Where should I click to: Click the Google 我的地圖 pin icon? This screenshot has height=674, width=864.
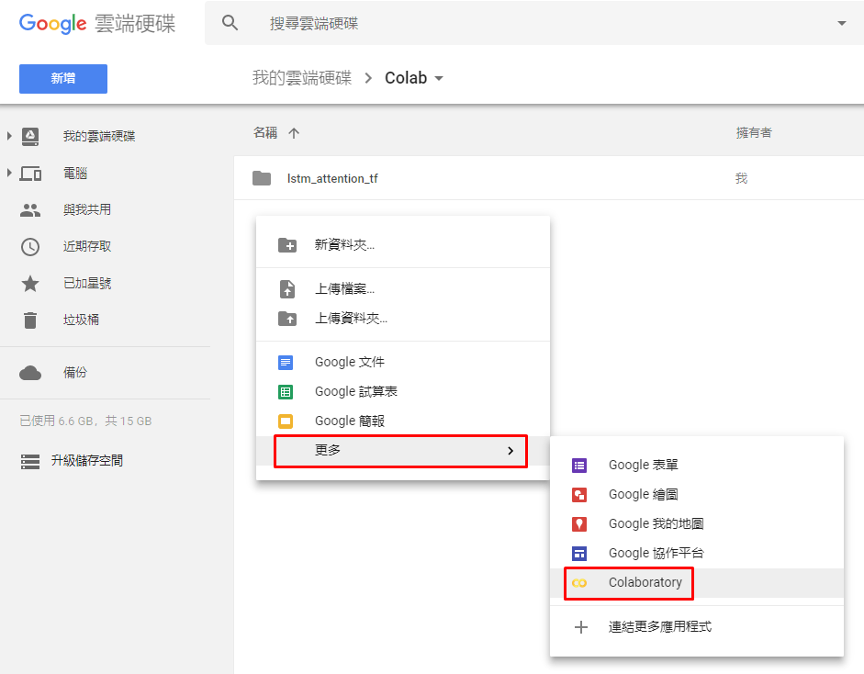pos(578,524)
